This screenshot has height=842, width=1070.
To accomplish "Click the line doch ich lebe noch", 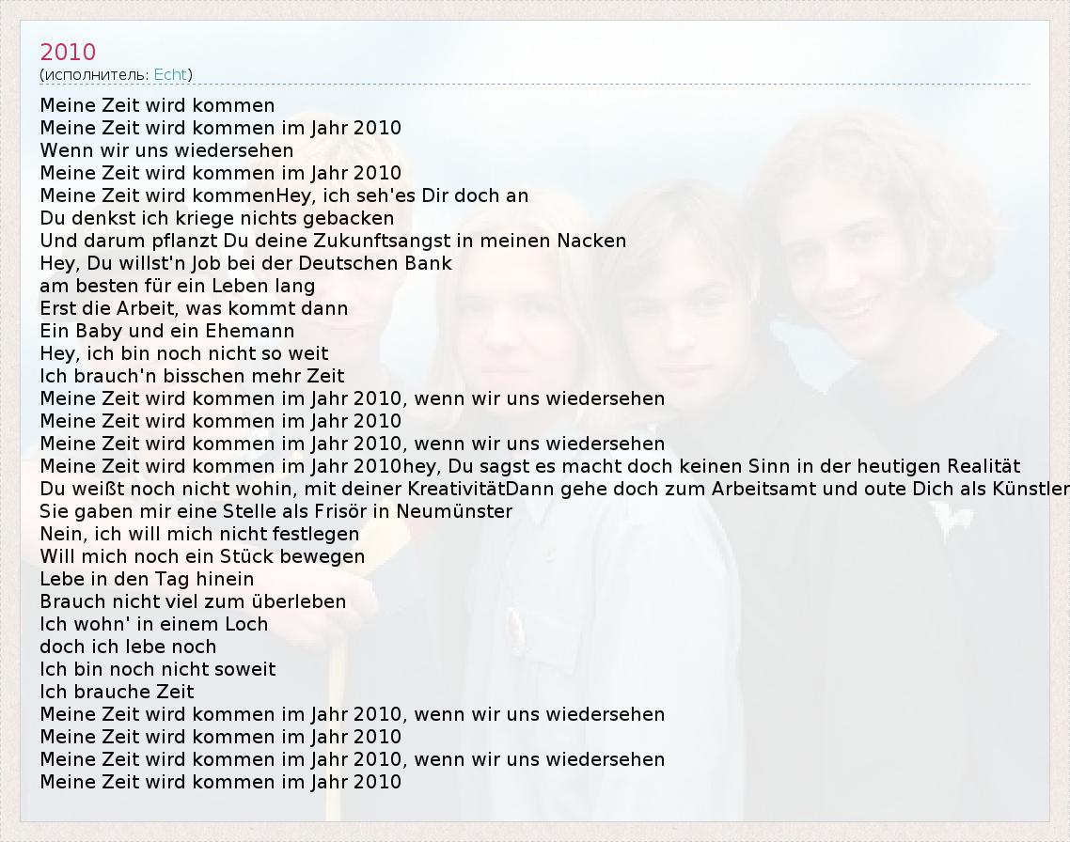I will pyautogui.click(x=128, y=647).
